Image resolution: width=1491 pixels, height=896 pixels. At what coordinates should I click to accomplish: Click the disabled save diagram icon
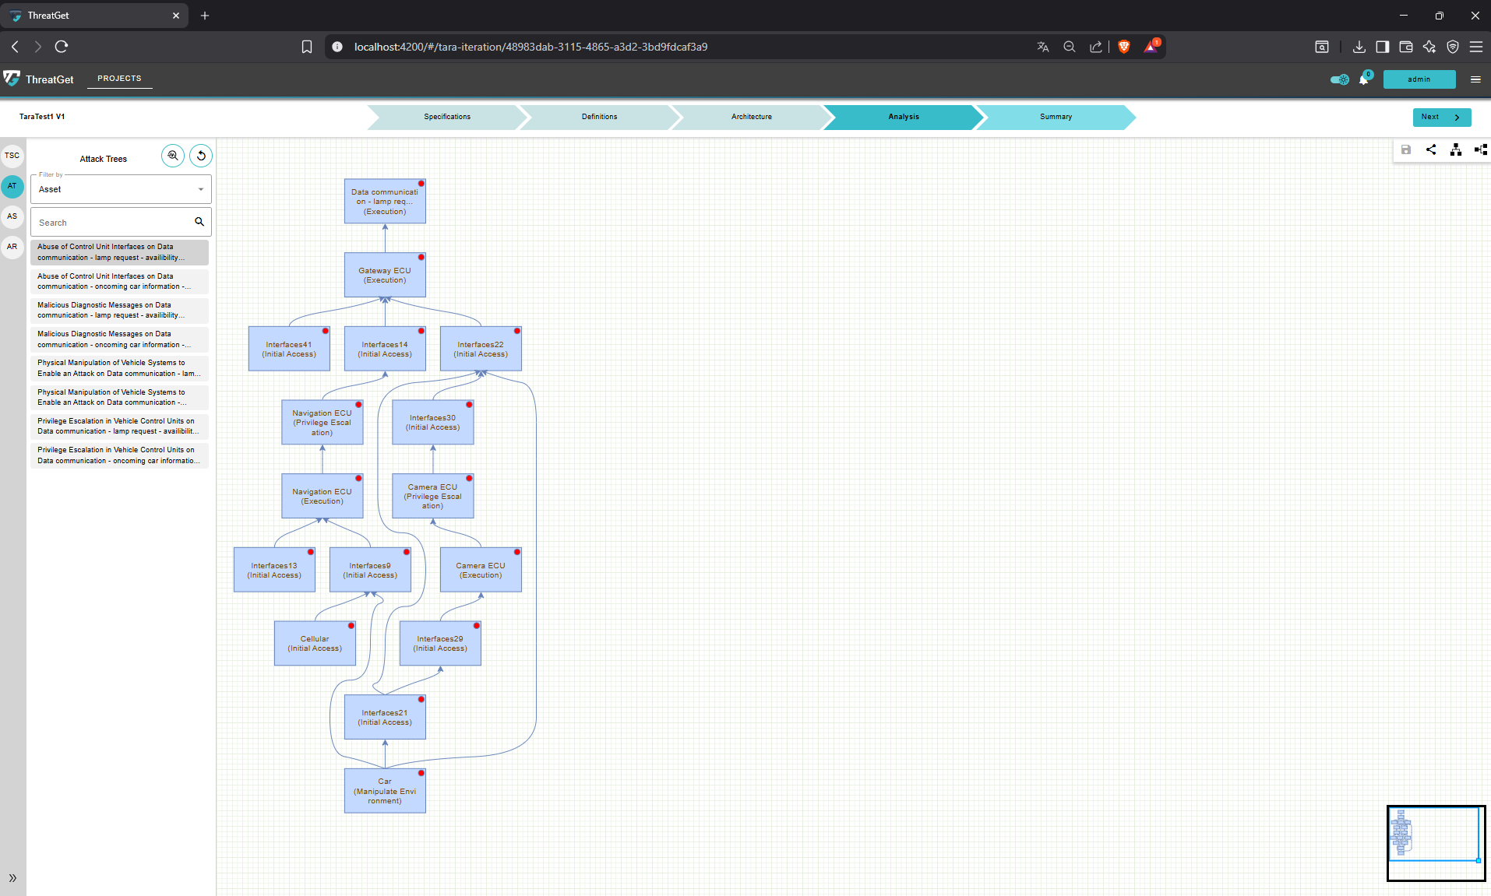[1406, 149]
